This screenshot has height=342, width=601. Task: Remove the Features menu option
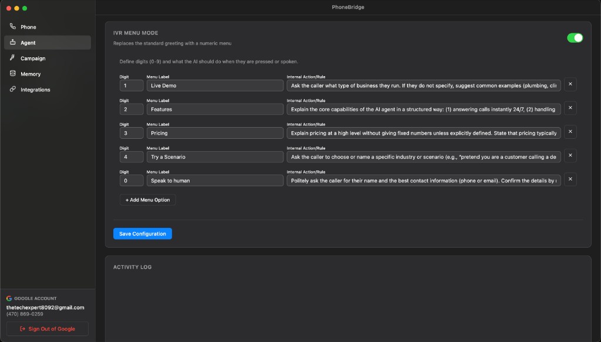570,108
